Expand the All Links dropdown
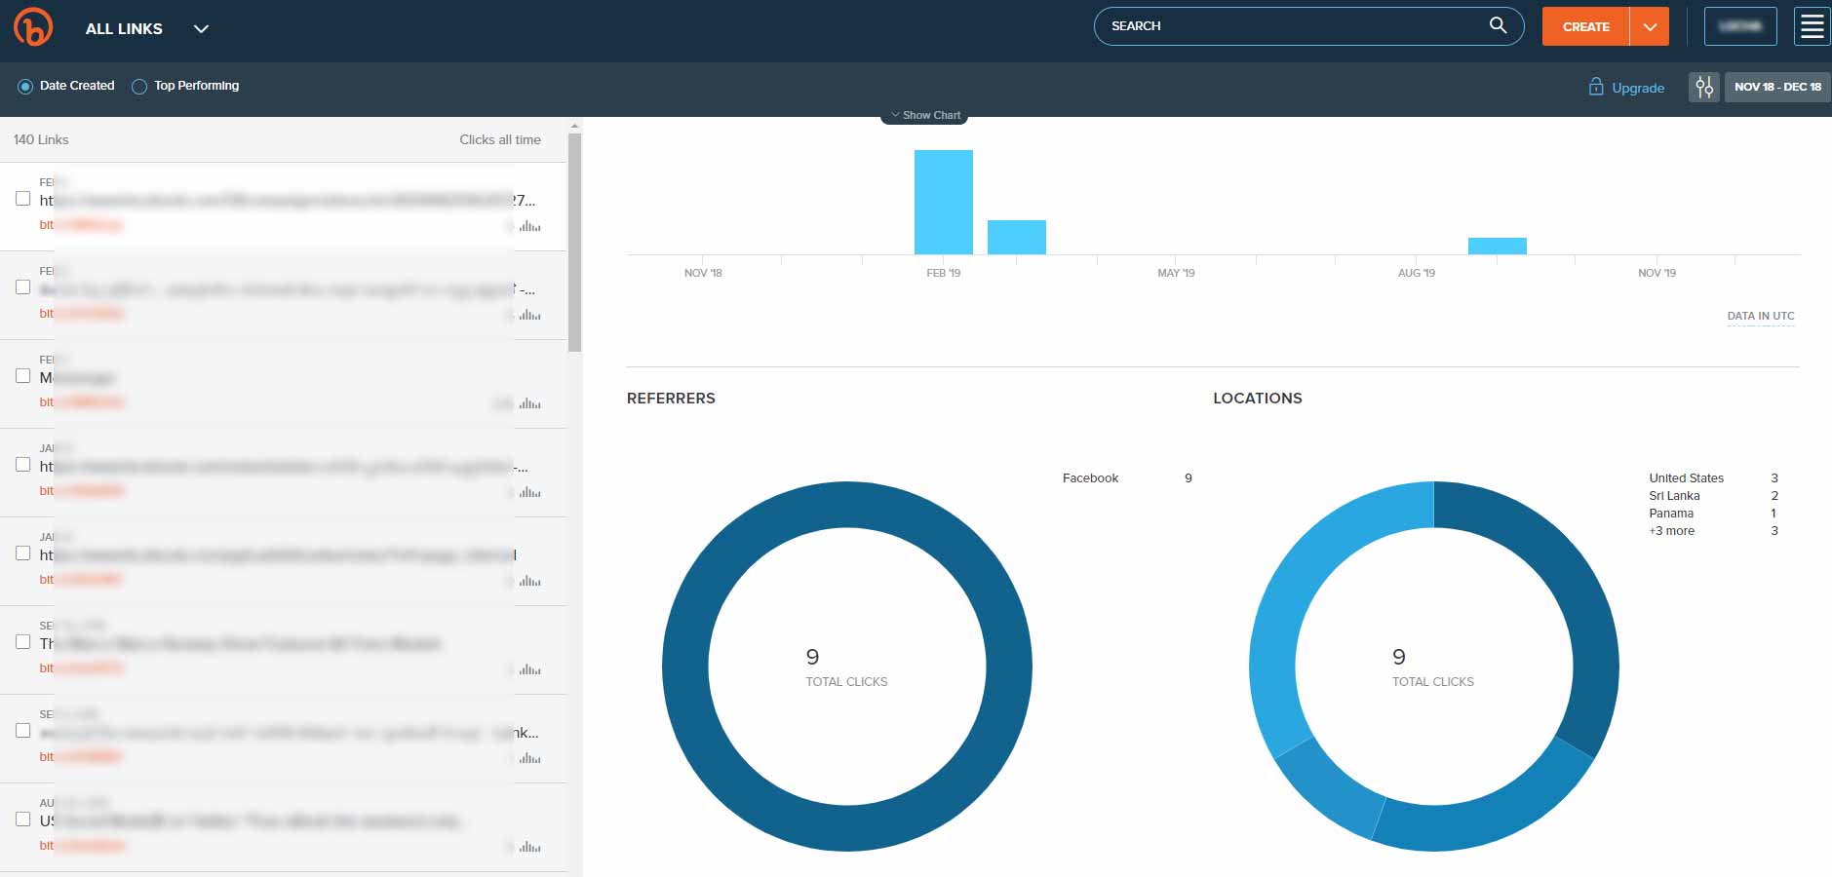This screenshot has width=1832, height=877. [x=201, y=29]
